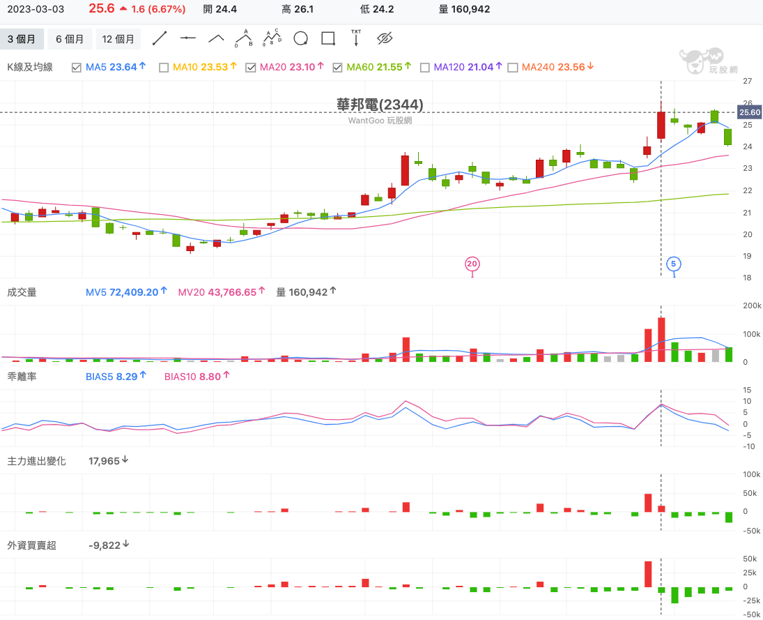
Task: Select the ABC wave pattern tool
Action: [245, 38]
